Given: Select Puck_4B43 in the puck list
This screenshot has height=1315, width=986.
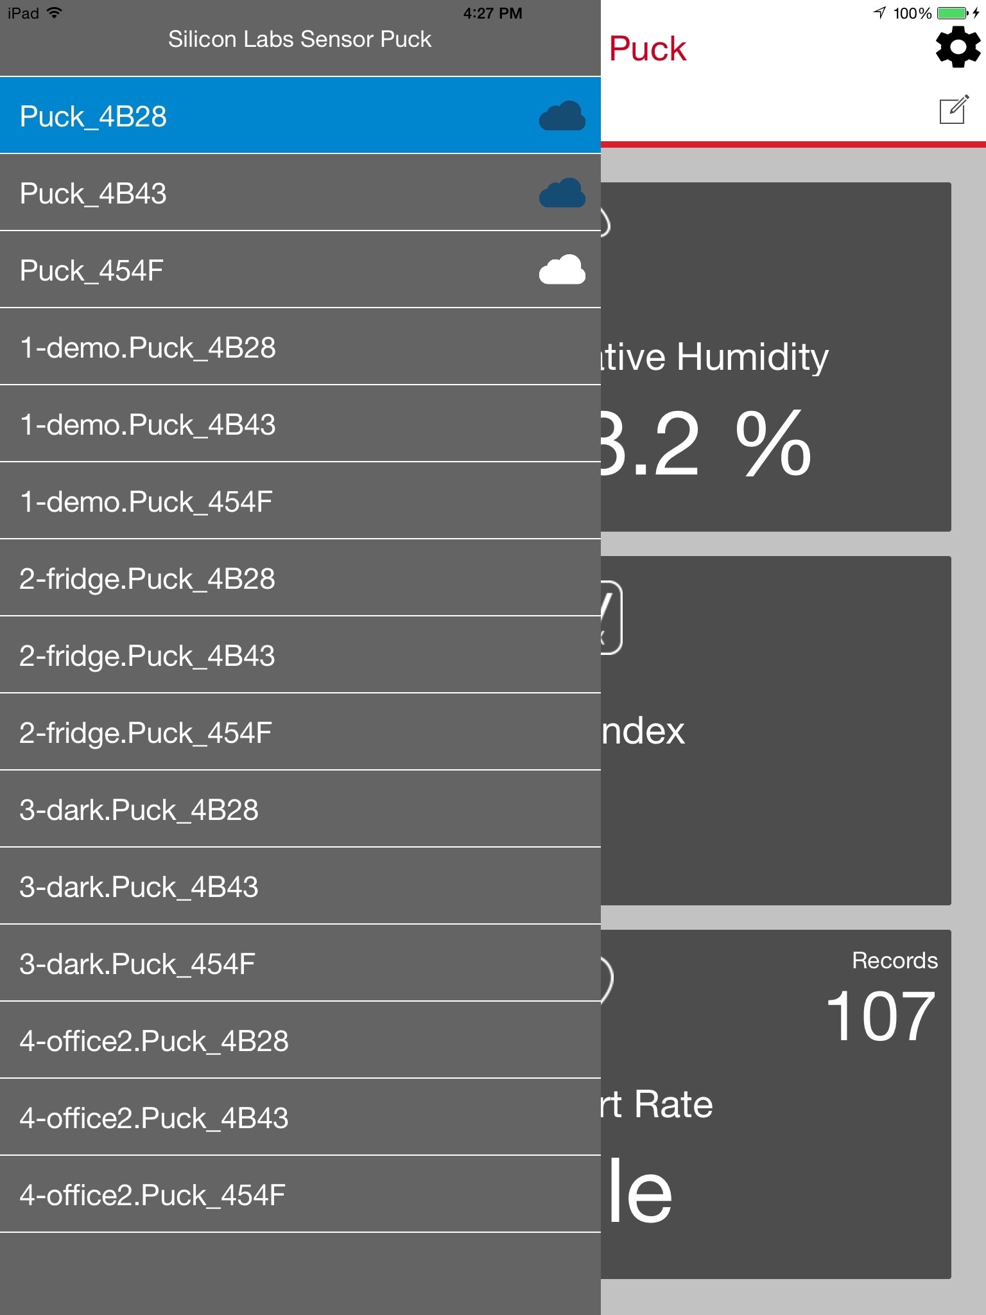Looking at the screenshot, I should (x=257, y=193).
